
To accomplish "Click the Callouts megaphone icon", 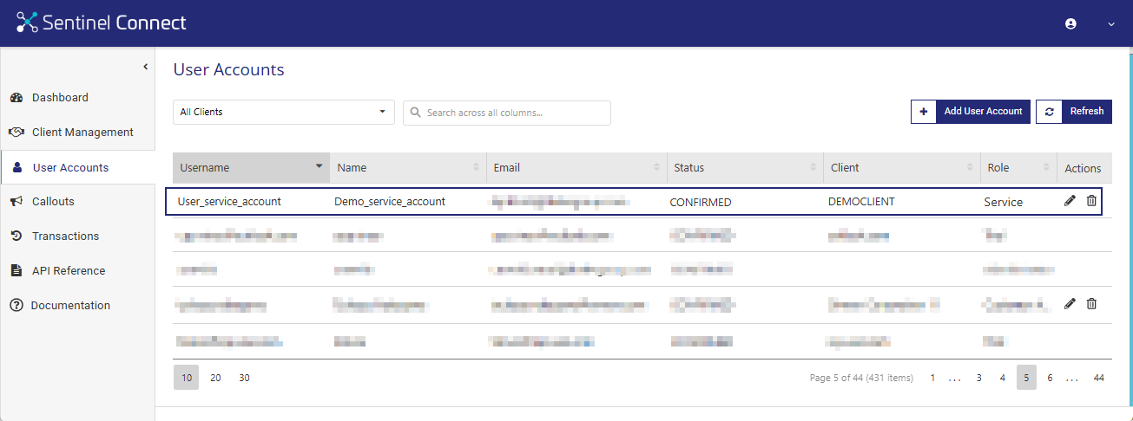I will click(16, 202).
